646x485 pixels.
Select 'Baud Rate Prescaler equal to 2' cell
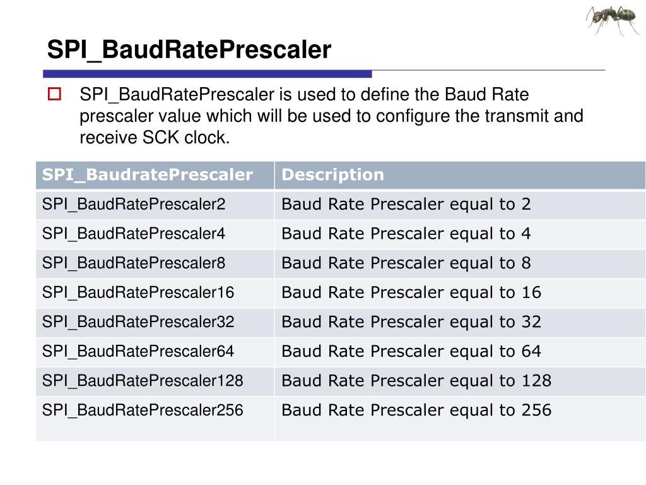pyautogui.click(x=460, y=205)
